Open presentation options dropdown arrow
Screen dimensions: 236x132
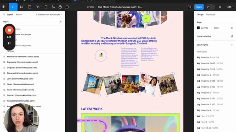coord(223,7)
